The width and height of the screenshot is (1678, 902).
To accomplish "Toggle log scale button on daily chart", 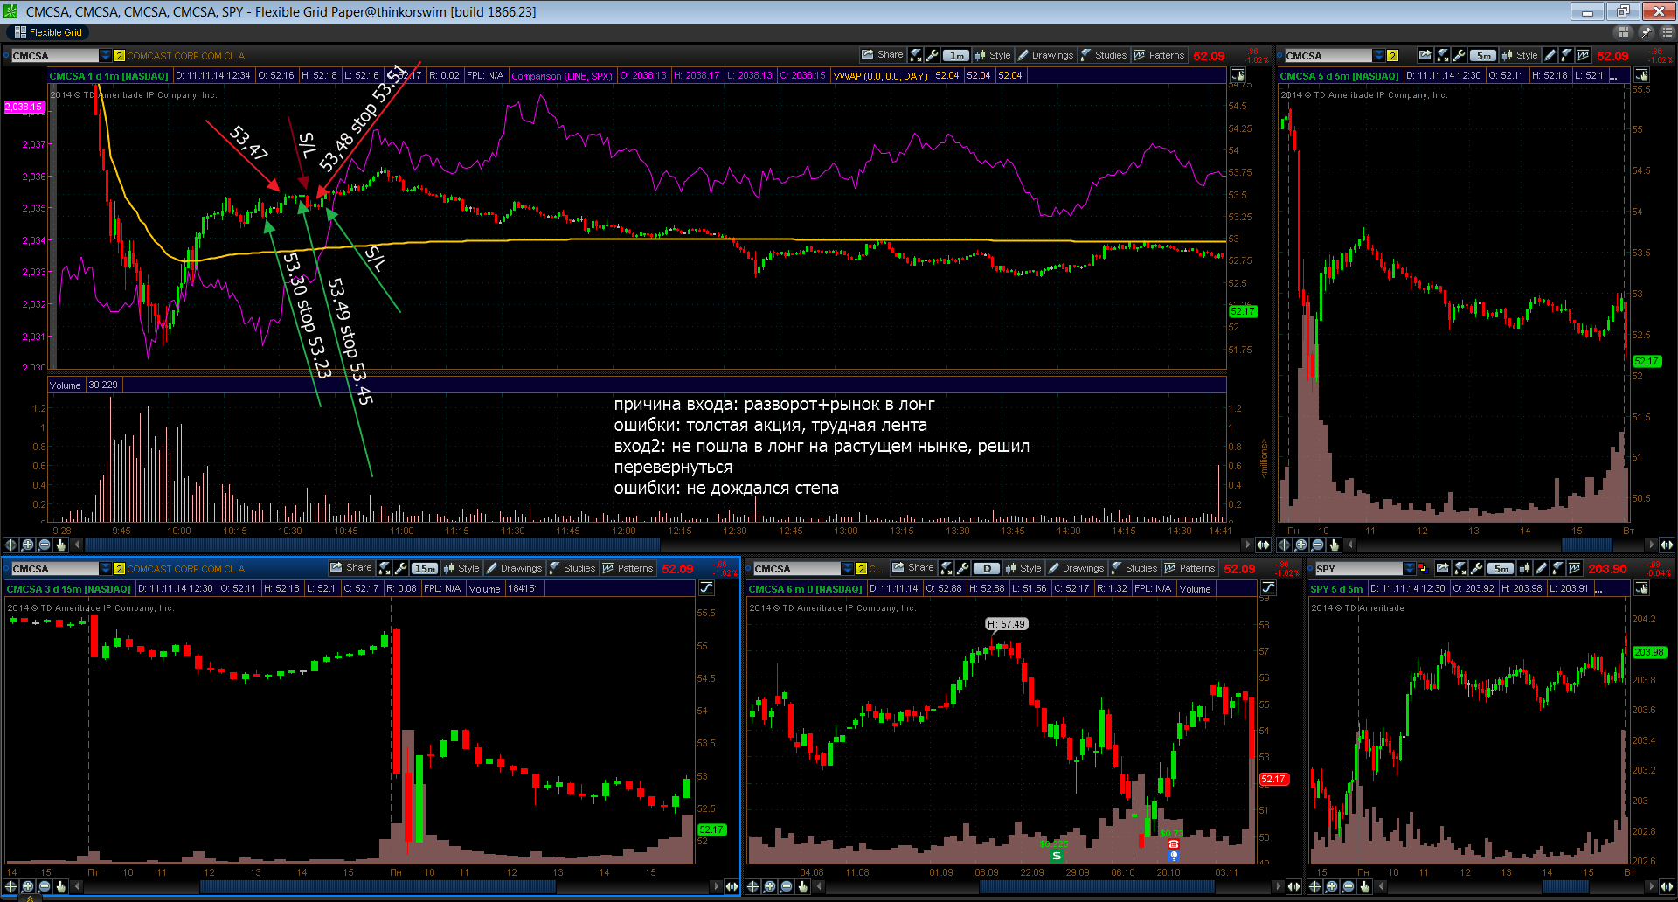I will (x=1268, y=588).
